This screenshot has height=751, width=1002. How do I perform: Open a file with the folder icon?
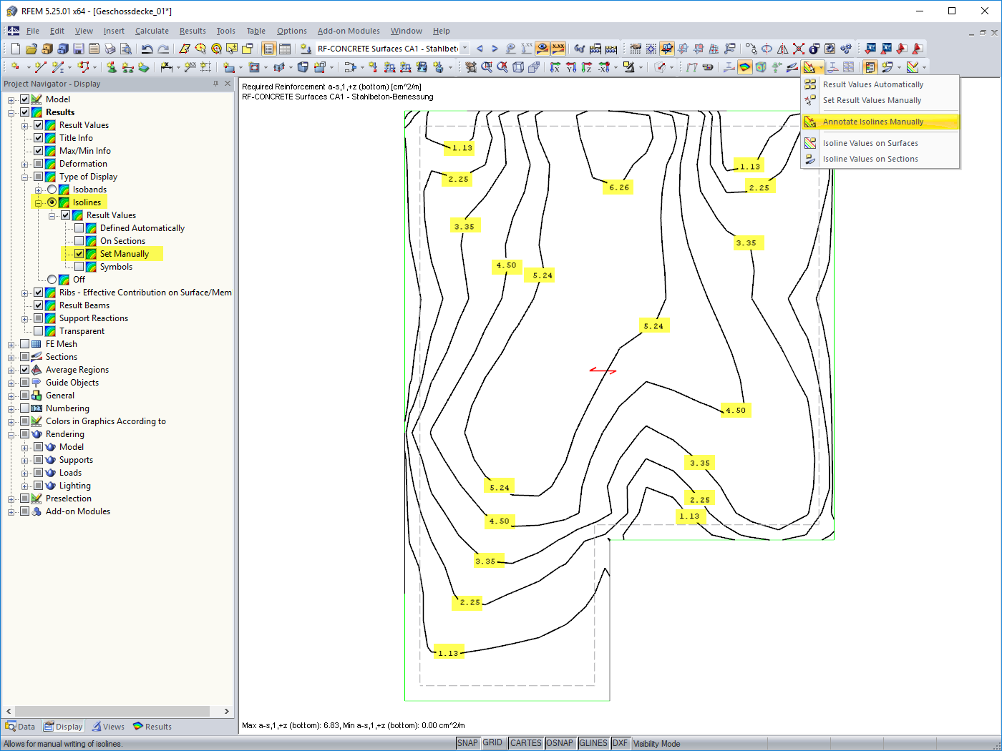[31, 49]
